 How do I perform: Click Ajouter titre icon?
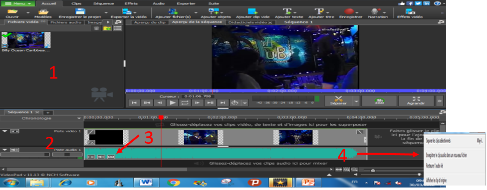point(319,11)
